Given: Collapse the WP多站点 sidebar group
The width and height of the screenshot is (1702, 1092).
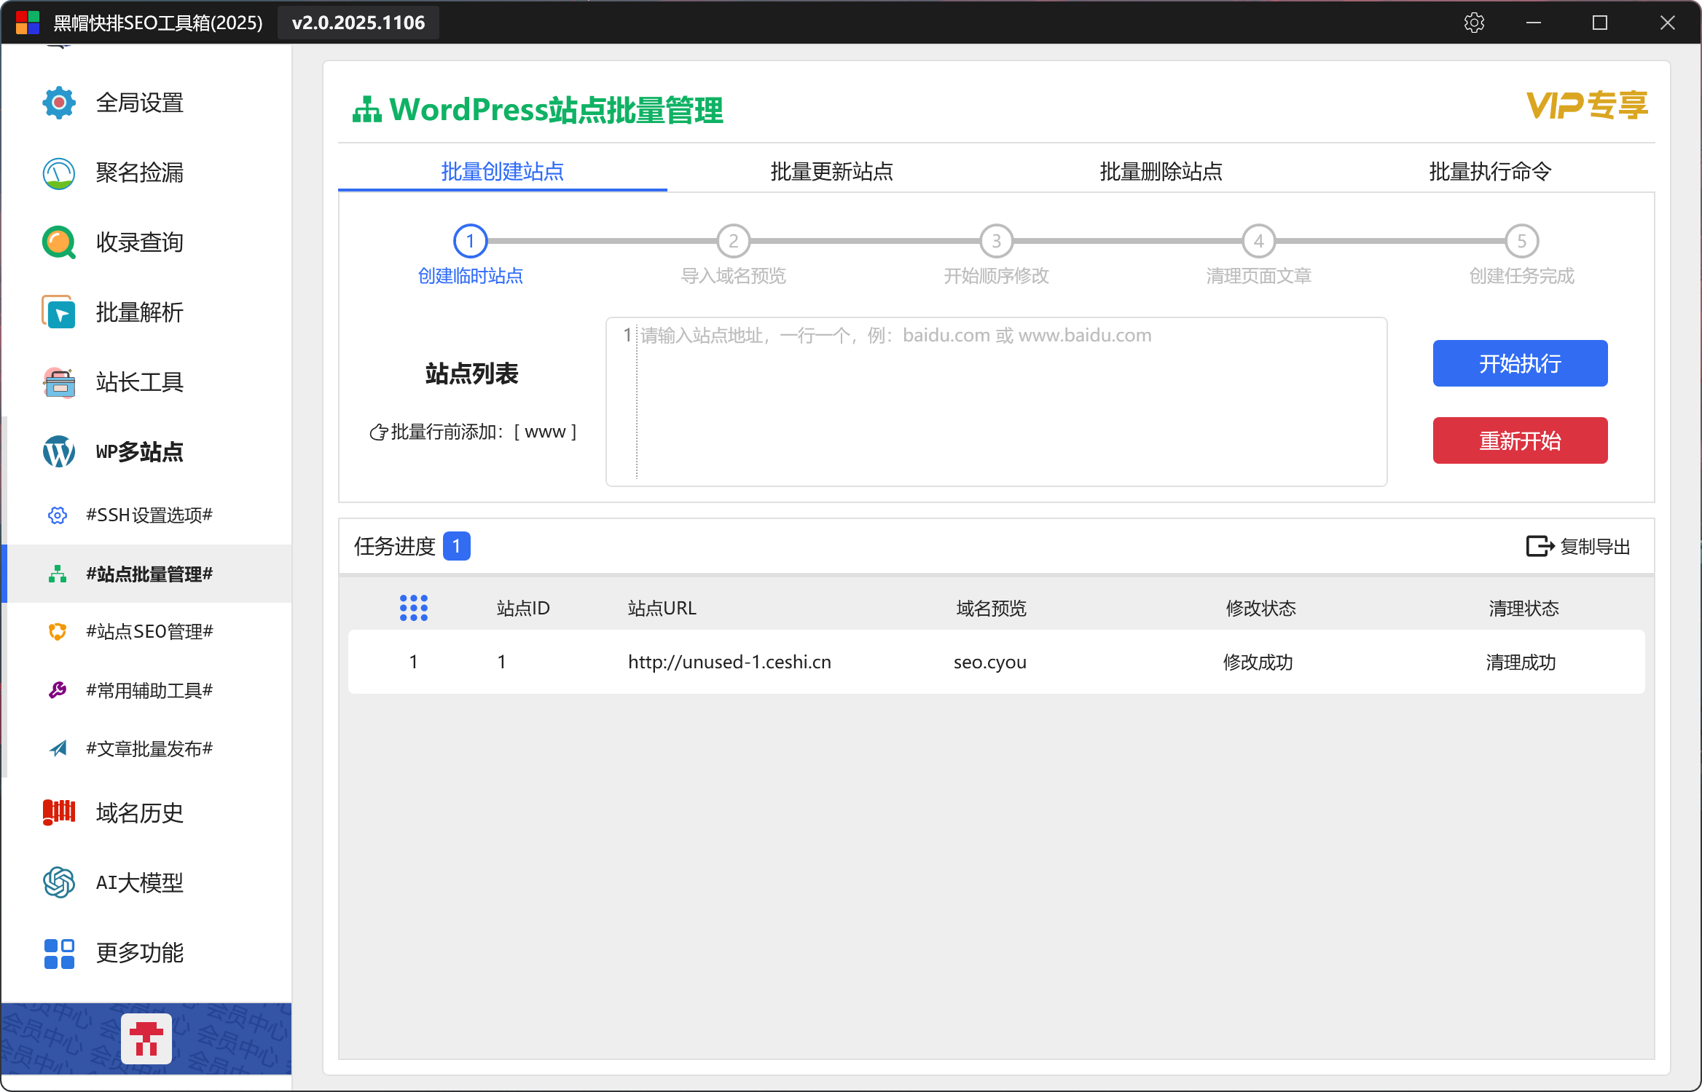Looking at the screenshot, I should 138,452.
